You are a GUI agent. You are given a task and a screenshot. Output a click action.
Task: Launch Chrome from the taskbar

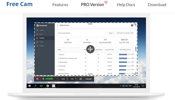[47, 86]
